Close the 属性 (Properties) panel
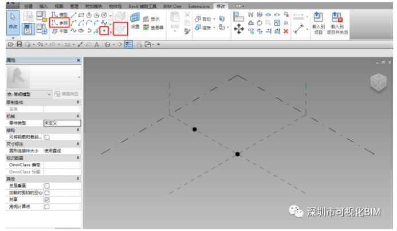397x231 pixels. click(x=78, y=60)
